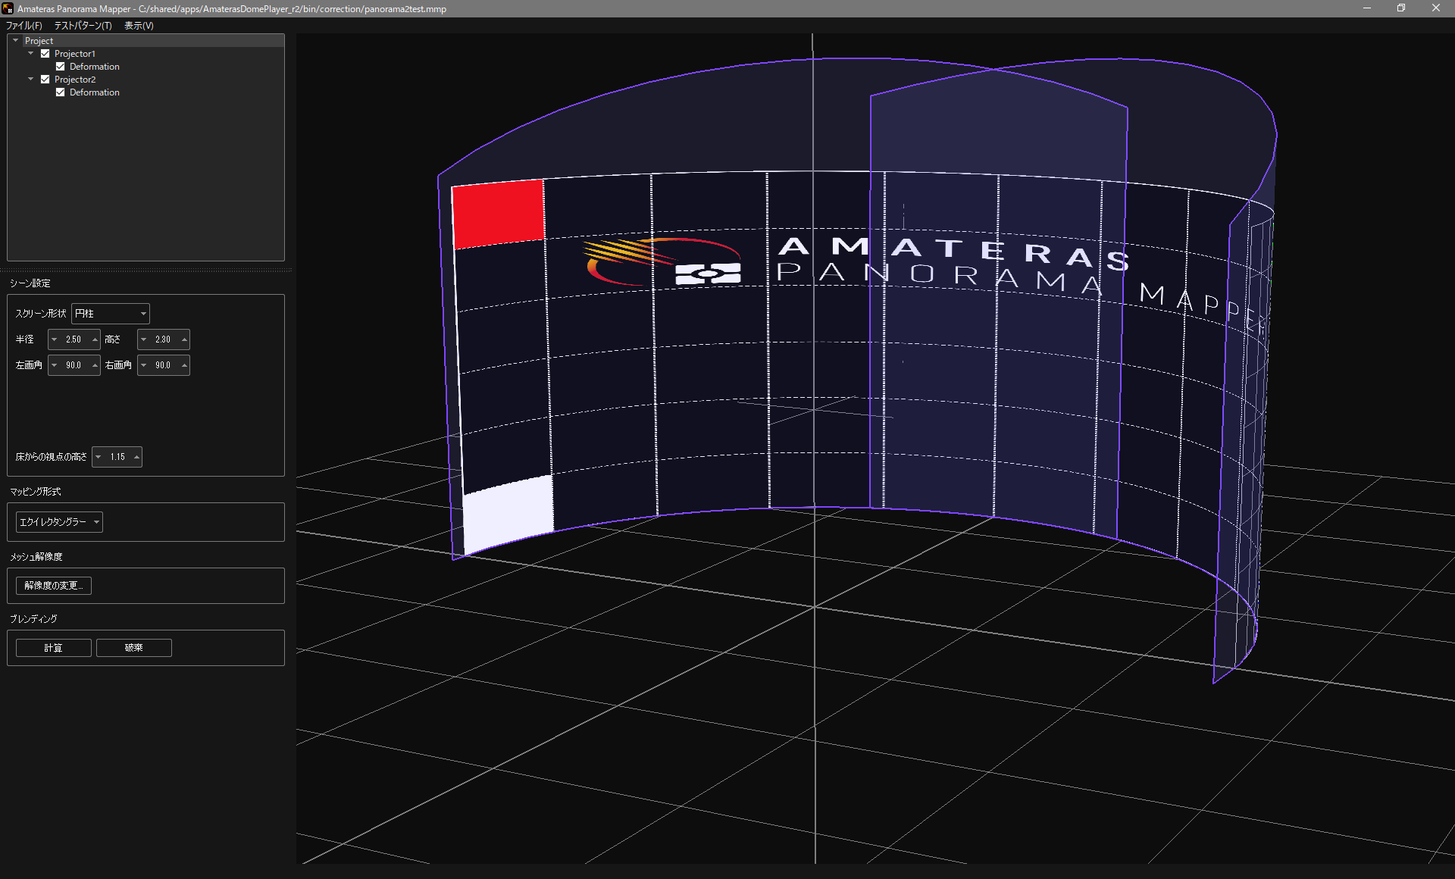Open the ファイル(F) menu
1455x879 pixels.
point(23,26)
